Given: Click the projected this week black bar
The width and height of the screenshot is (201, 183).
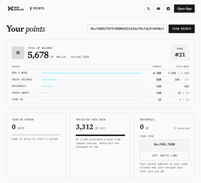Looking at the screenshot, I should (100, 135).
